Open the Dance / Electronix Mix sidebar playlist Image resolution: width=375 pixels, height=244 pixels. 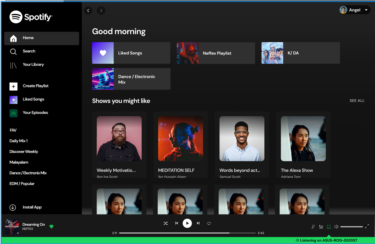28,173
